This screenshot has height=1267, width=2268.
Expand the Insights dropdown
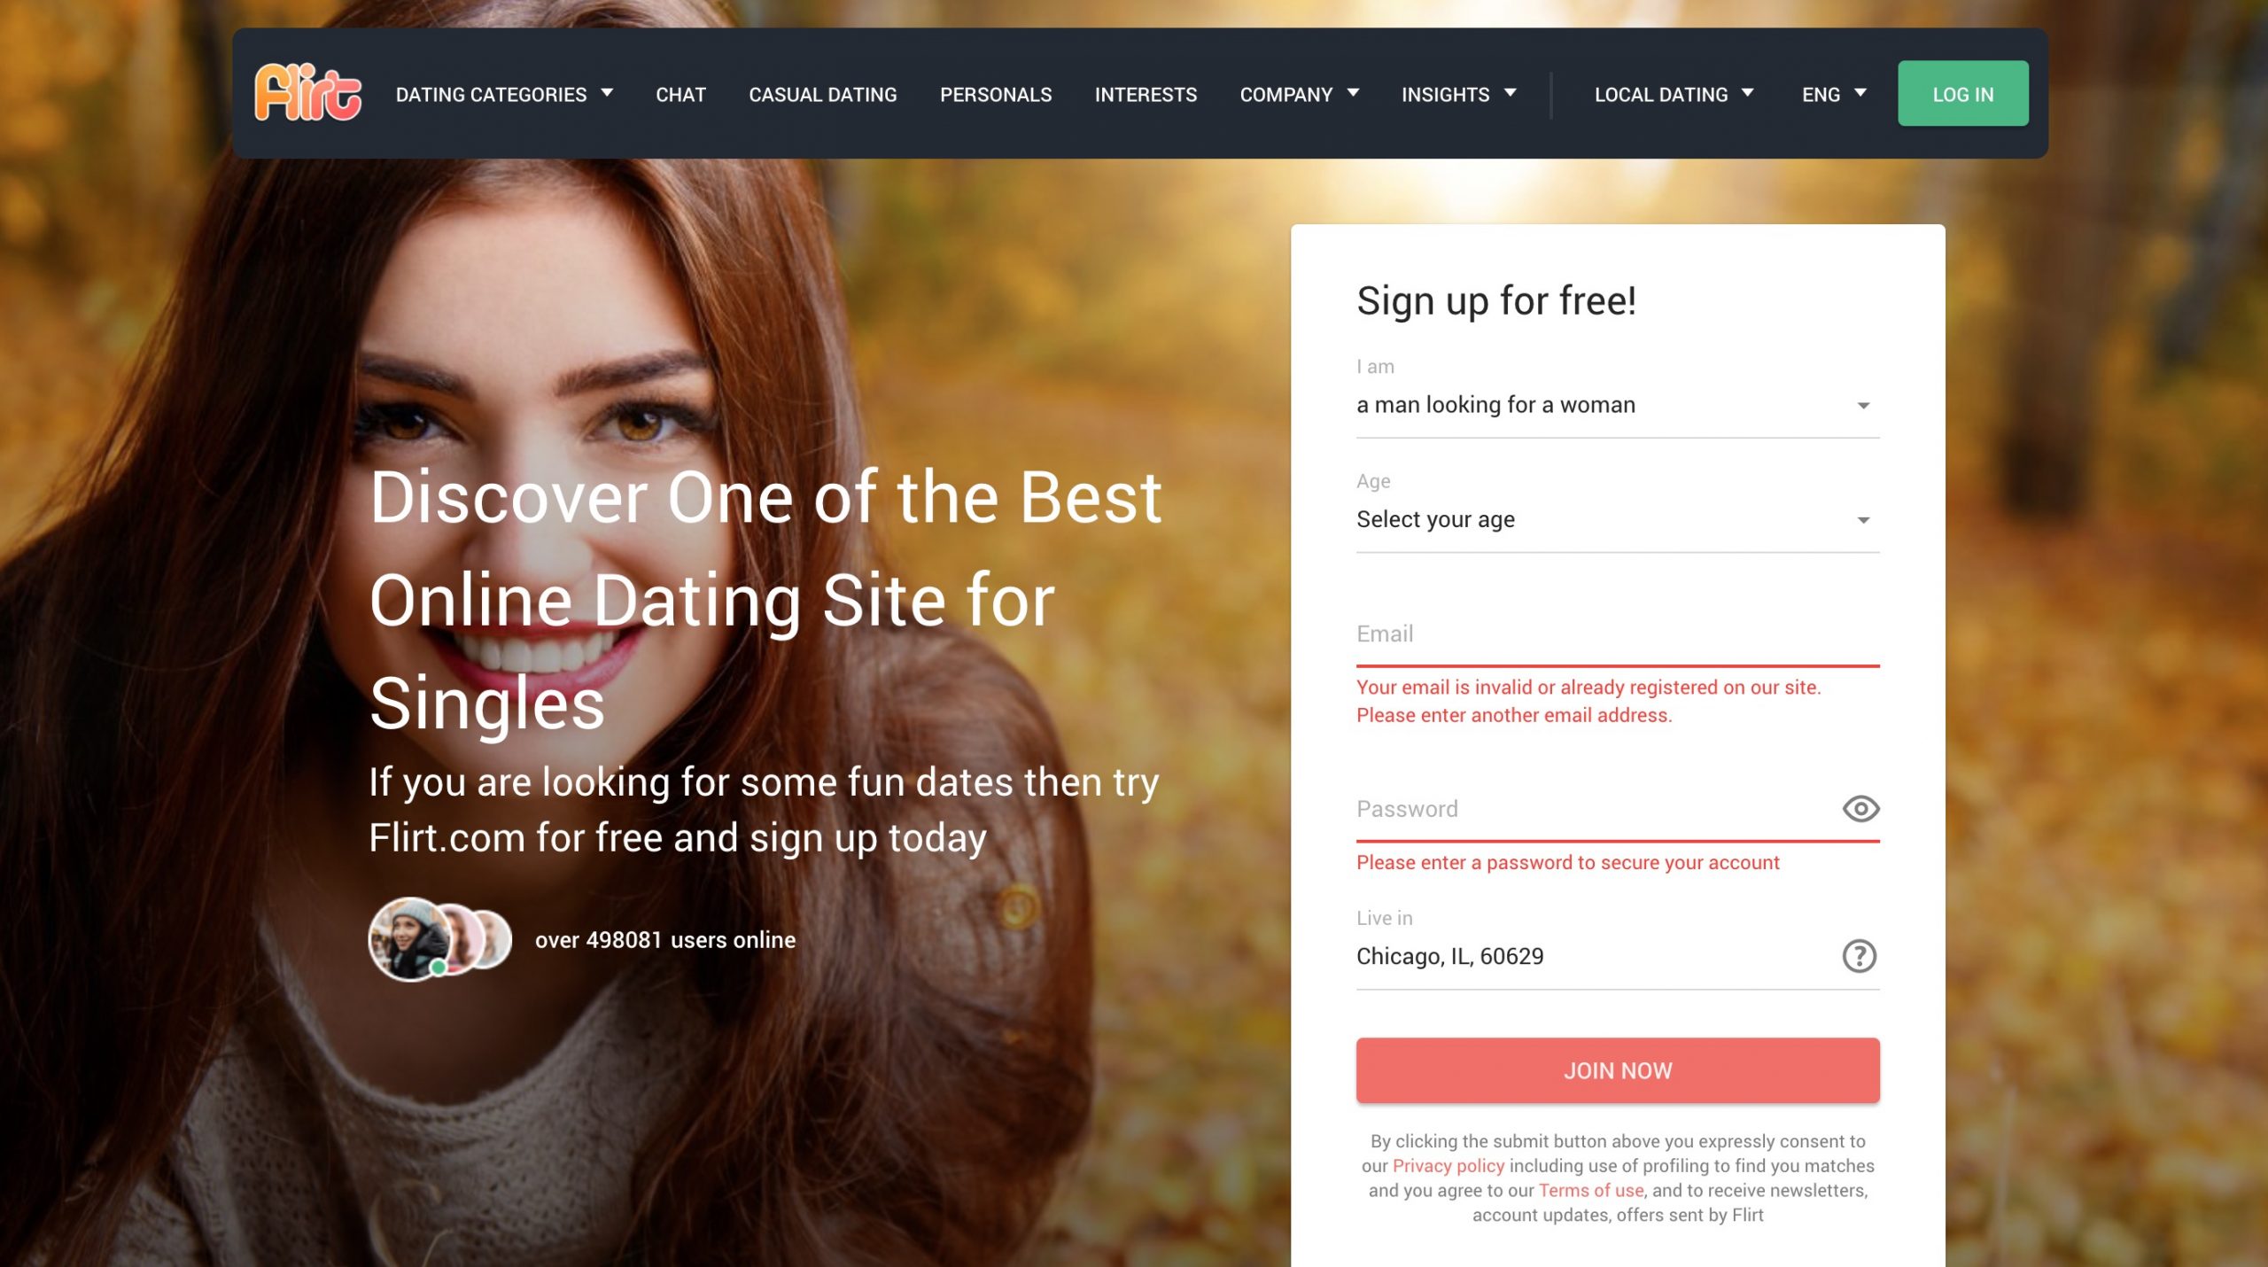1458,94
